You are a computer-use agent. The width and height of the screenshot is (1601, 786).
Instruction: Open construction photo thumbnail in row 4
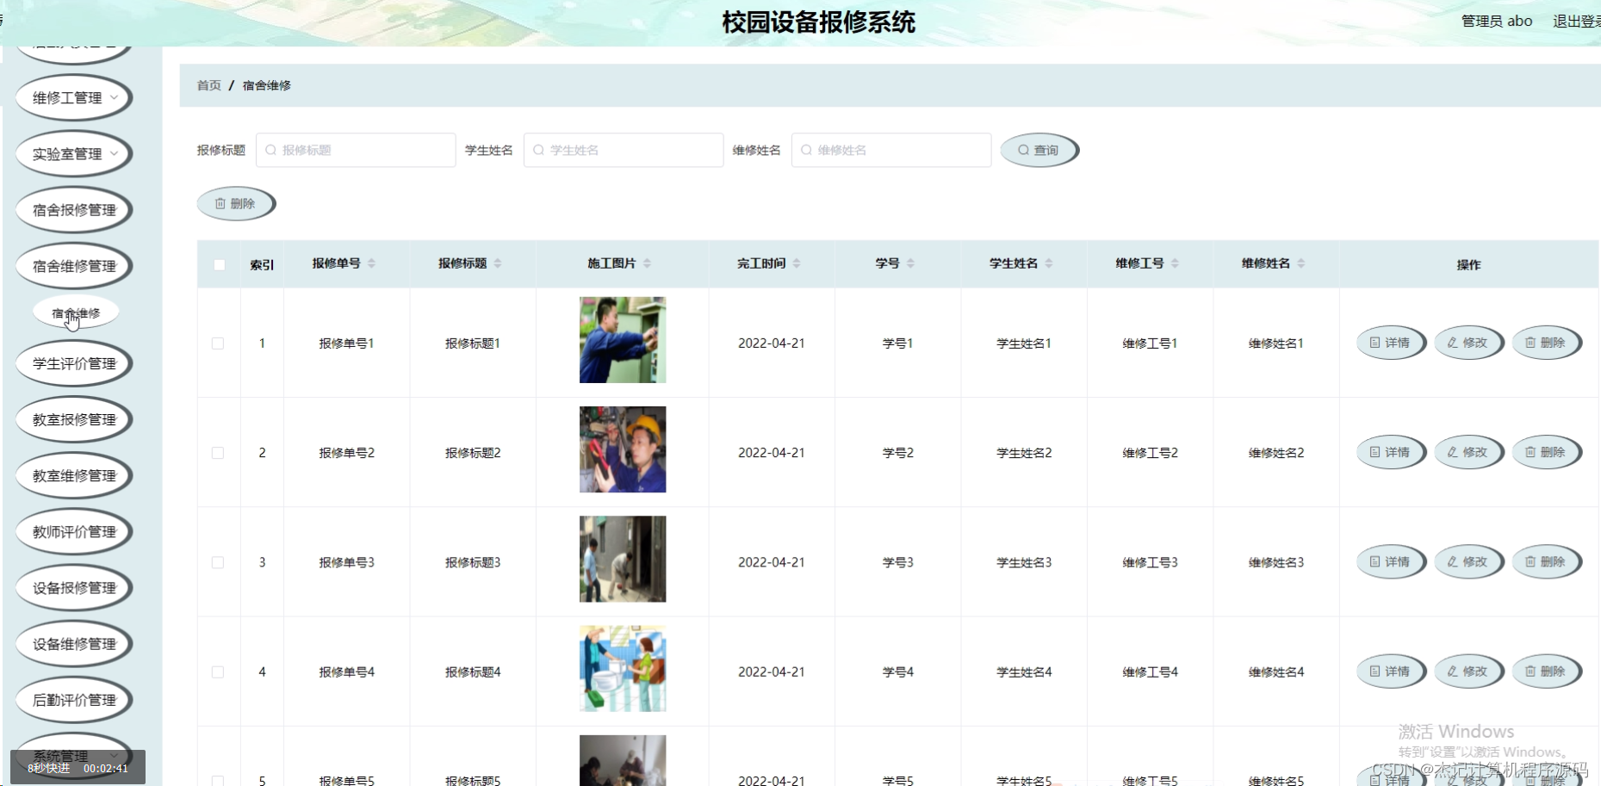tap(623, 669)
